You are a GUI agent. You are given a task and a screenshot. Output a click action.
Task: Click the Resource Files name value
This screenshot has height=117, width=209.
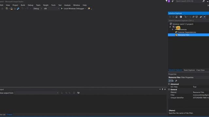point(199,92)
